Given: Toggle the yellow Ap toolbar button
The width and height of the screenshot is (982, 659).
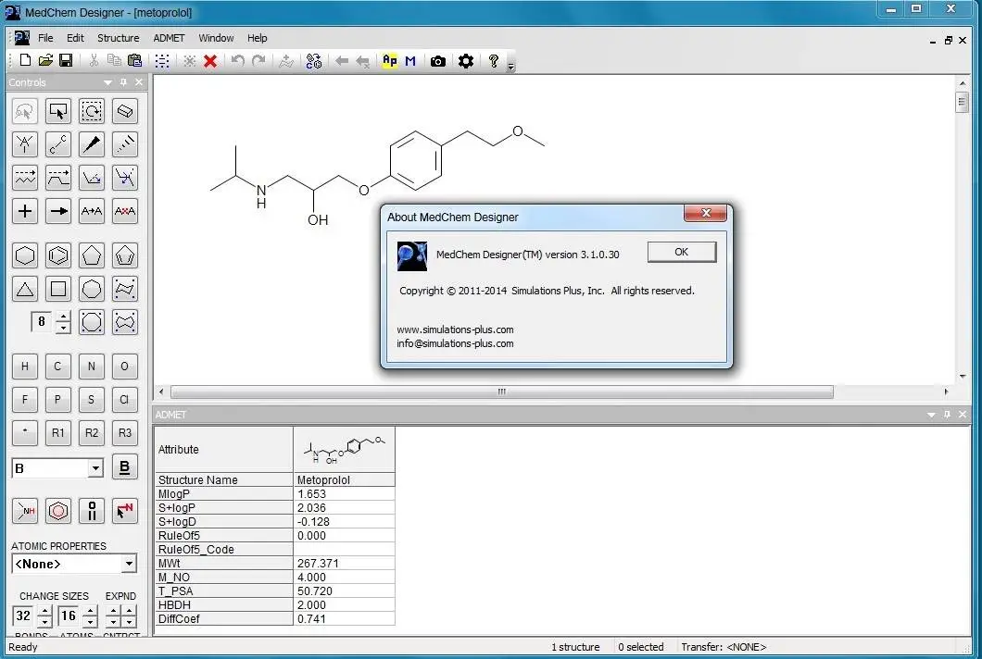Looking at the screenshot, I should 389,61.
